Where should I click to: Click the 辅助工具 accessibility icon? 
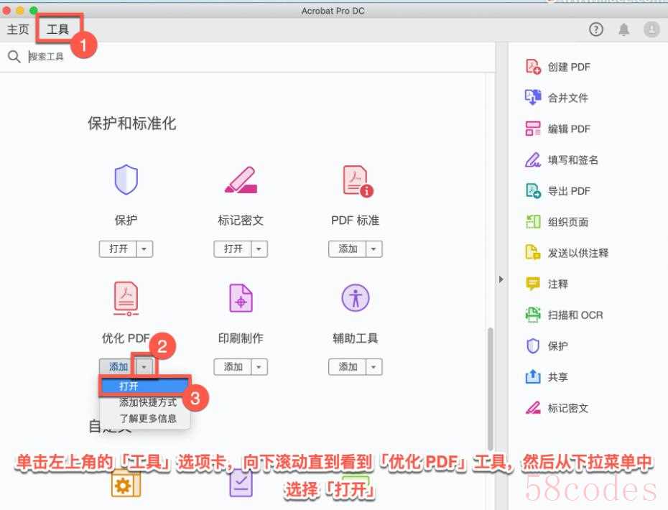(x=356, y=298)
